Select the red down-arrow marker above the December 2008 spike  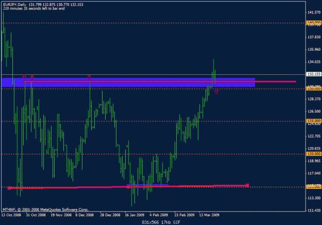(x=89, y=77)
